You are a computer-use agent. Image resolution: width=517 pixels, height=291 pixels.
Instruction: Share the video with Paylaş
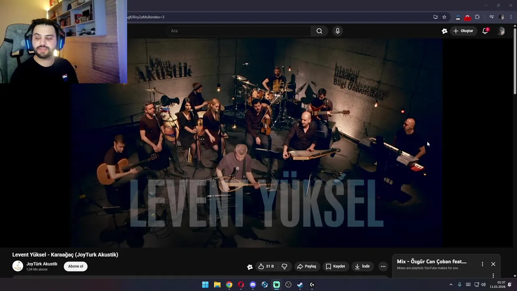[x=307, y=266]
